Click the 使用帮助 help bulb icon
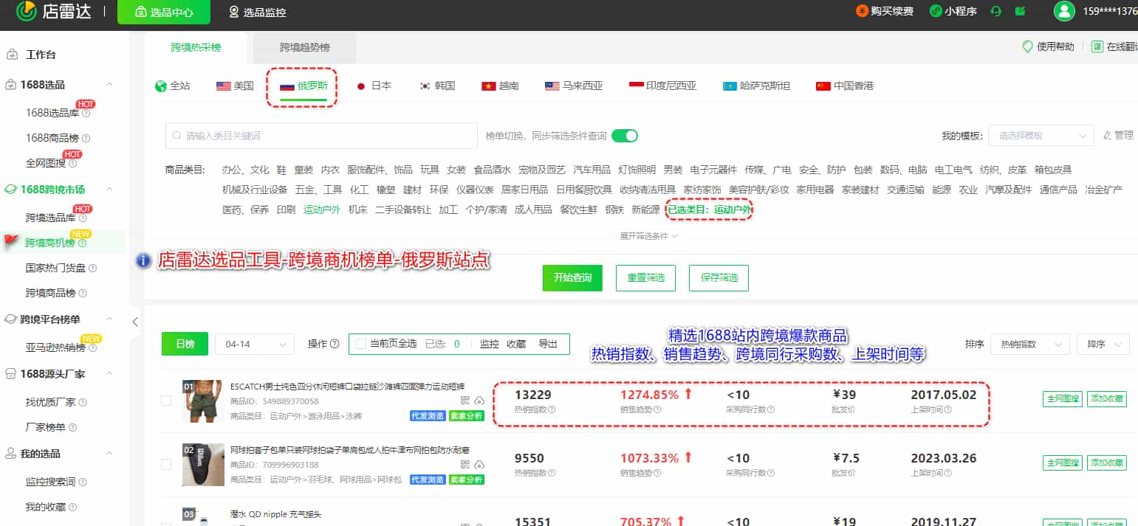The width and height of the screenshot is (1138, 526). tap(1027, 46)
